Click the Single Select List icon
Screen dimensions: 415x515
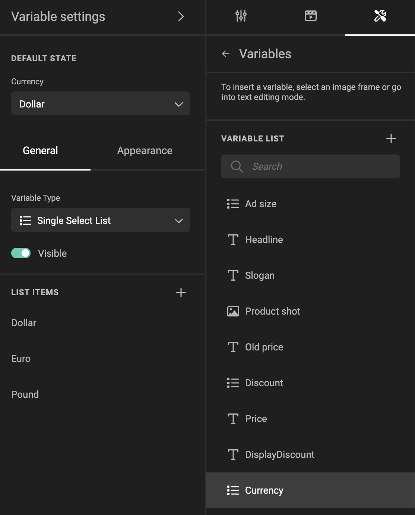[x=25, y=221]
